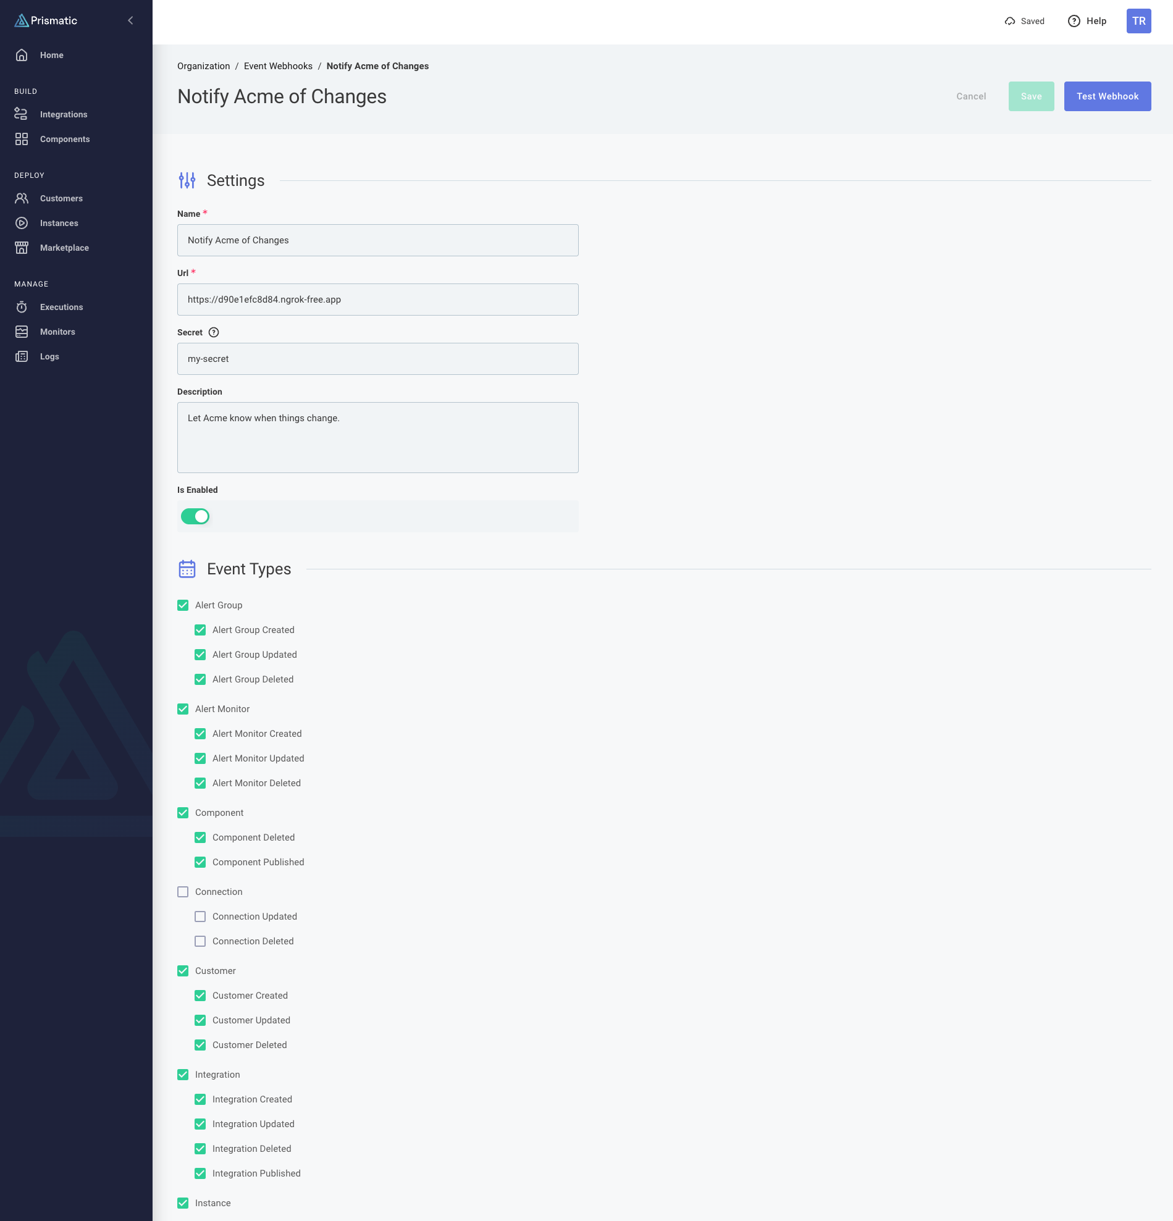Image resolution: width=1173 pixels, height=1221 pixels.
Task: Click the Secret help question-mark icon
Action: coord(214,333)
